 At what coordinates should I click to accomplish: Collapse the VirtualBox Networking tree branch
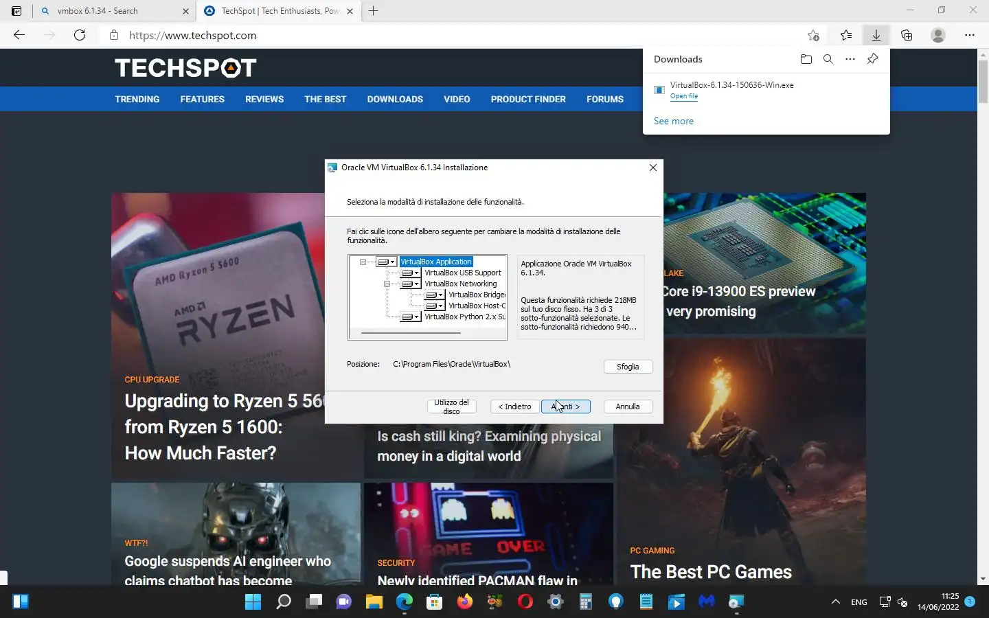[x=387, y=284]
